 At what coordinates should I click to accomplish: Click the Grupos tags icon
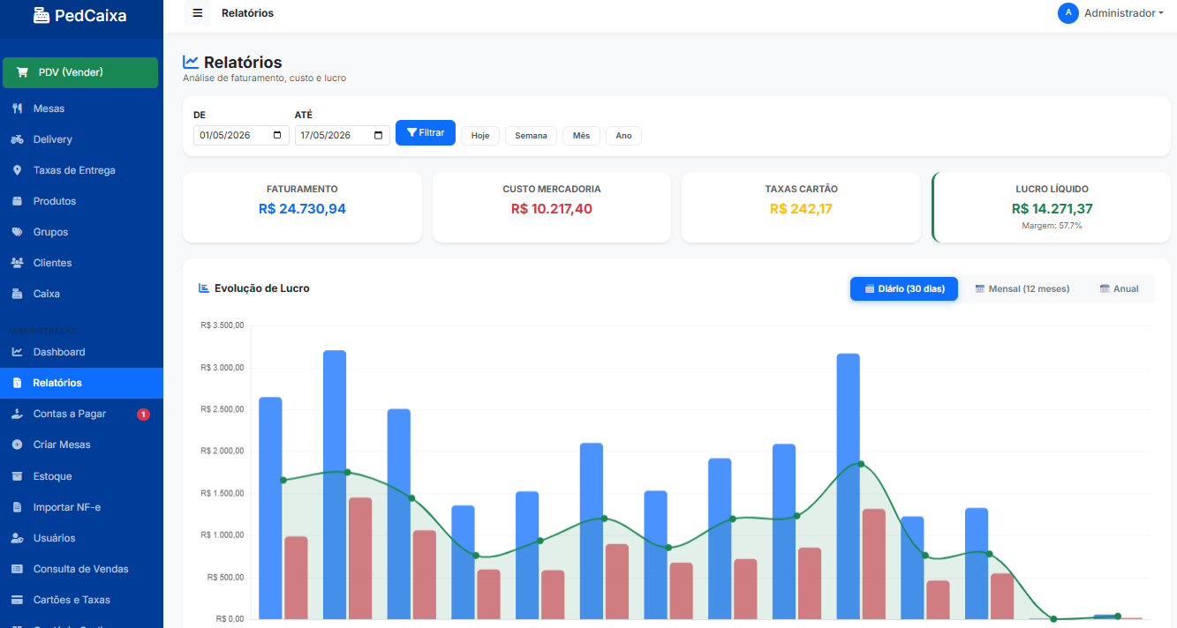tap(17, 232)
